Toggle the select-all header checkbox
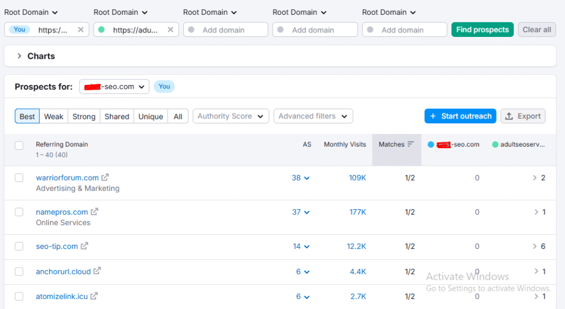565x309 pixels. [x=19, y=145]
